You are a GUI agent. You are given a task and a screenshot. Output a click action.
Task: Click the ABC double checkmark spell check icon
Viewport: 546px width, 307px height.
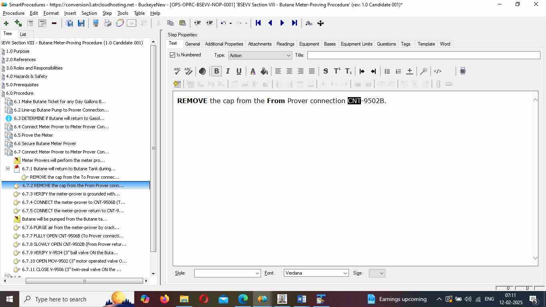click(189, 71)
